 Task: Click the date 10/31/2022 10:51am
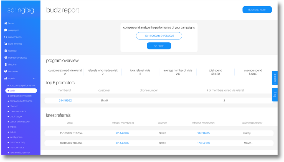[x=71, y=143]
